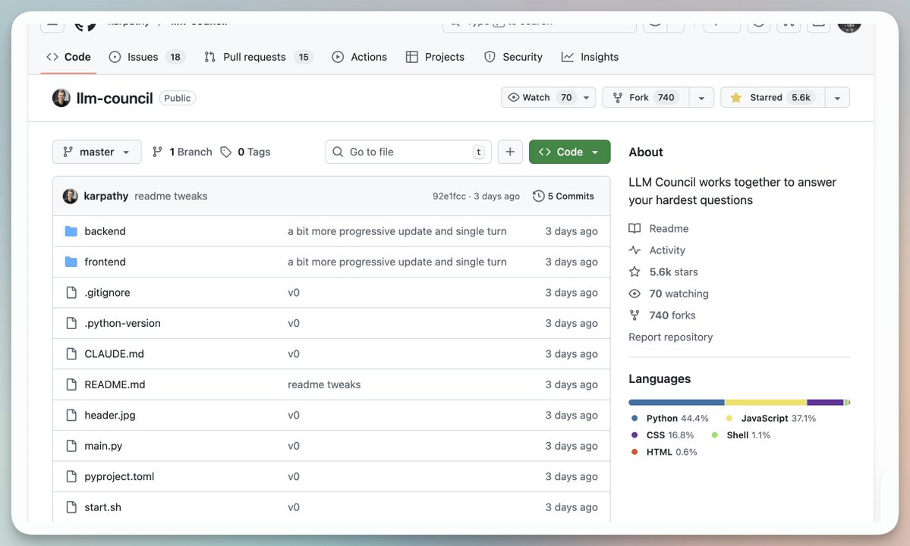Open the karpathy author link
Image resolution: width=910 pixels, height=546 pixels.
tap(105, 196)
